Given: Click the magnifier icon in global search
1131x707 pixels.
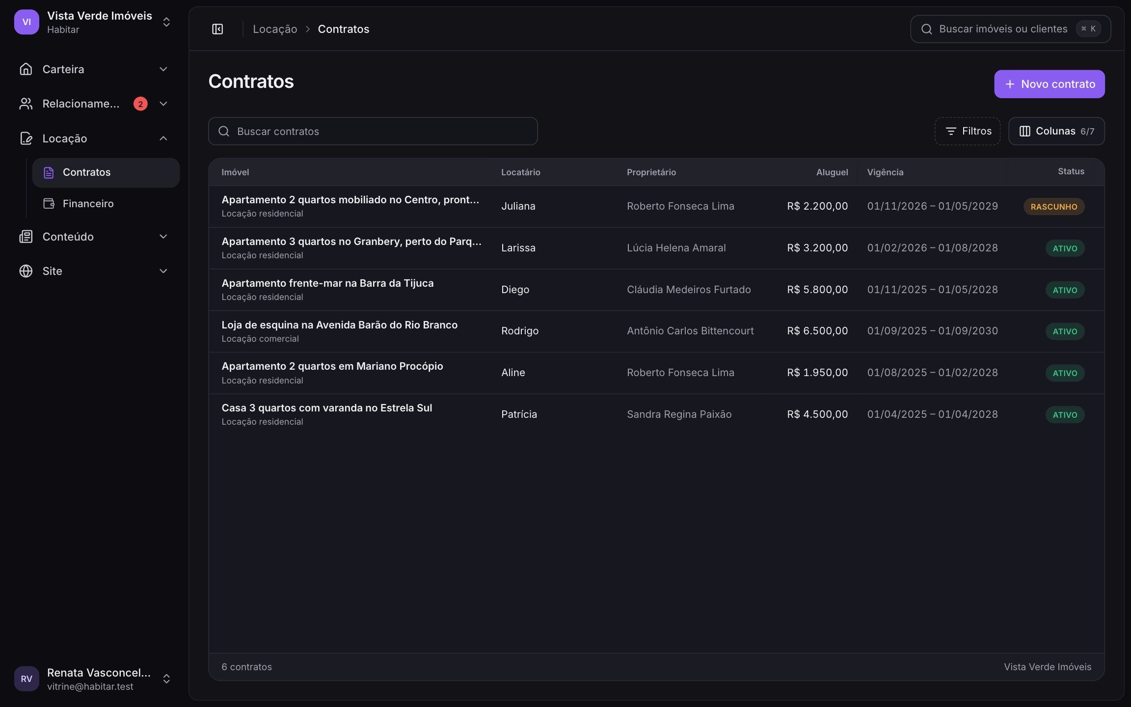Looking at the screenshot, I should (x=926, y=29).
